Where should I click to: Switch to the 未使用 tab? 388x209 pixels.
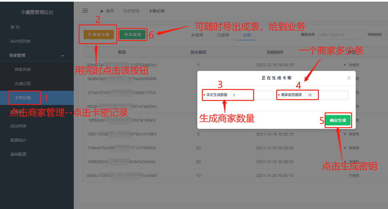click(x=197, y=35)
